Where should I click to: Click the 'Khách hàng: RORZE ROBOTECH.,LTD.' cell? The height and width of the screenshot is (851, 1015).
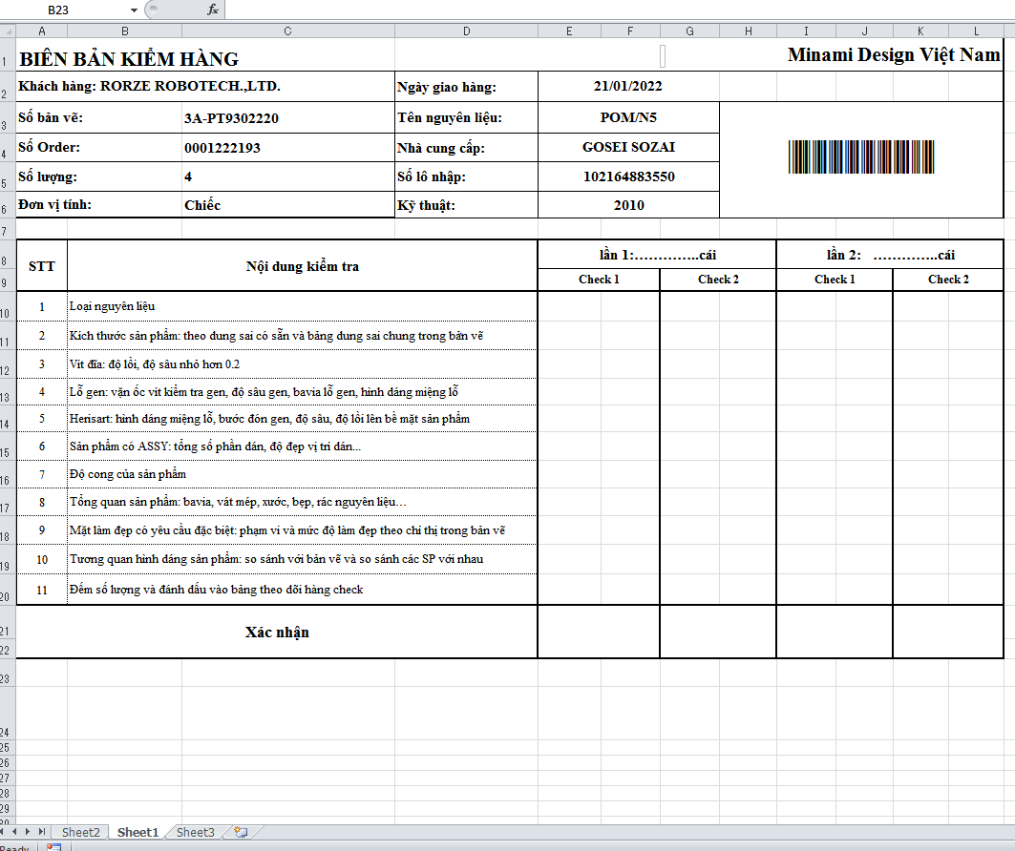click(205, 86)
